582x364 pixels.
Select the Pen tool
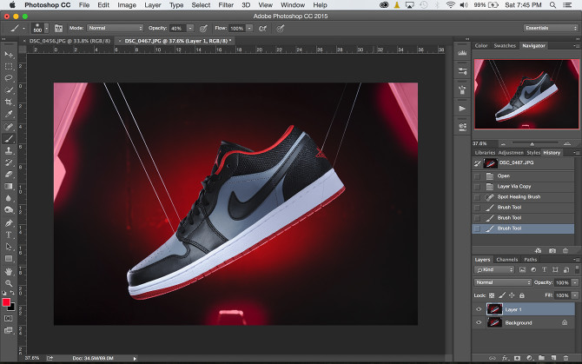coord(9,223)
